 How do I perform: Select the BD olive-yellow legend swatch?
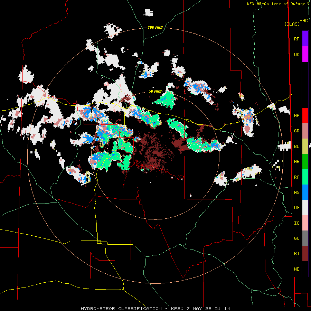click(x=305, y=147)
